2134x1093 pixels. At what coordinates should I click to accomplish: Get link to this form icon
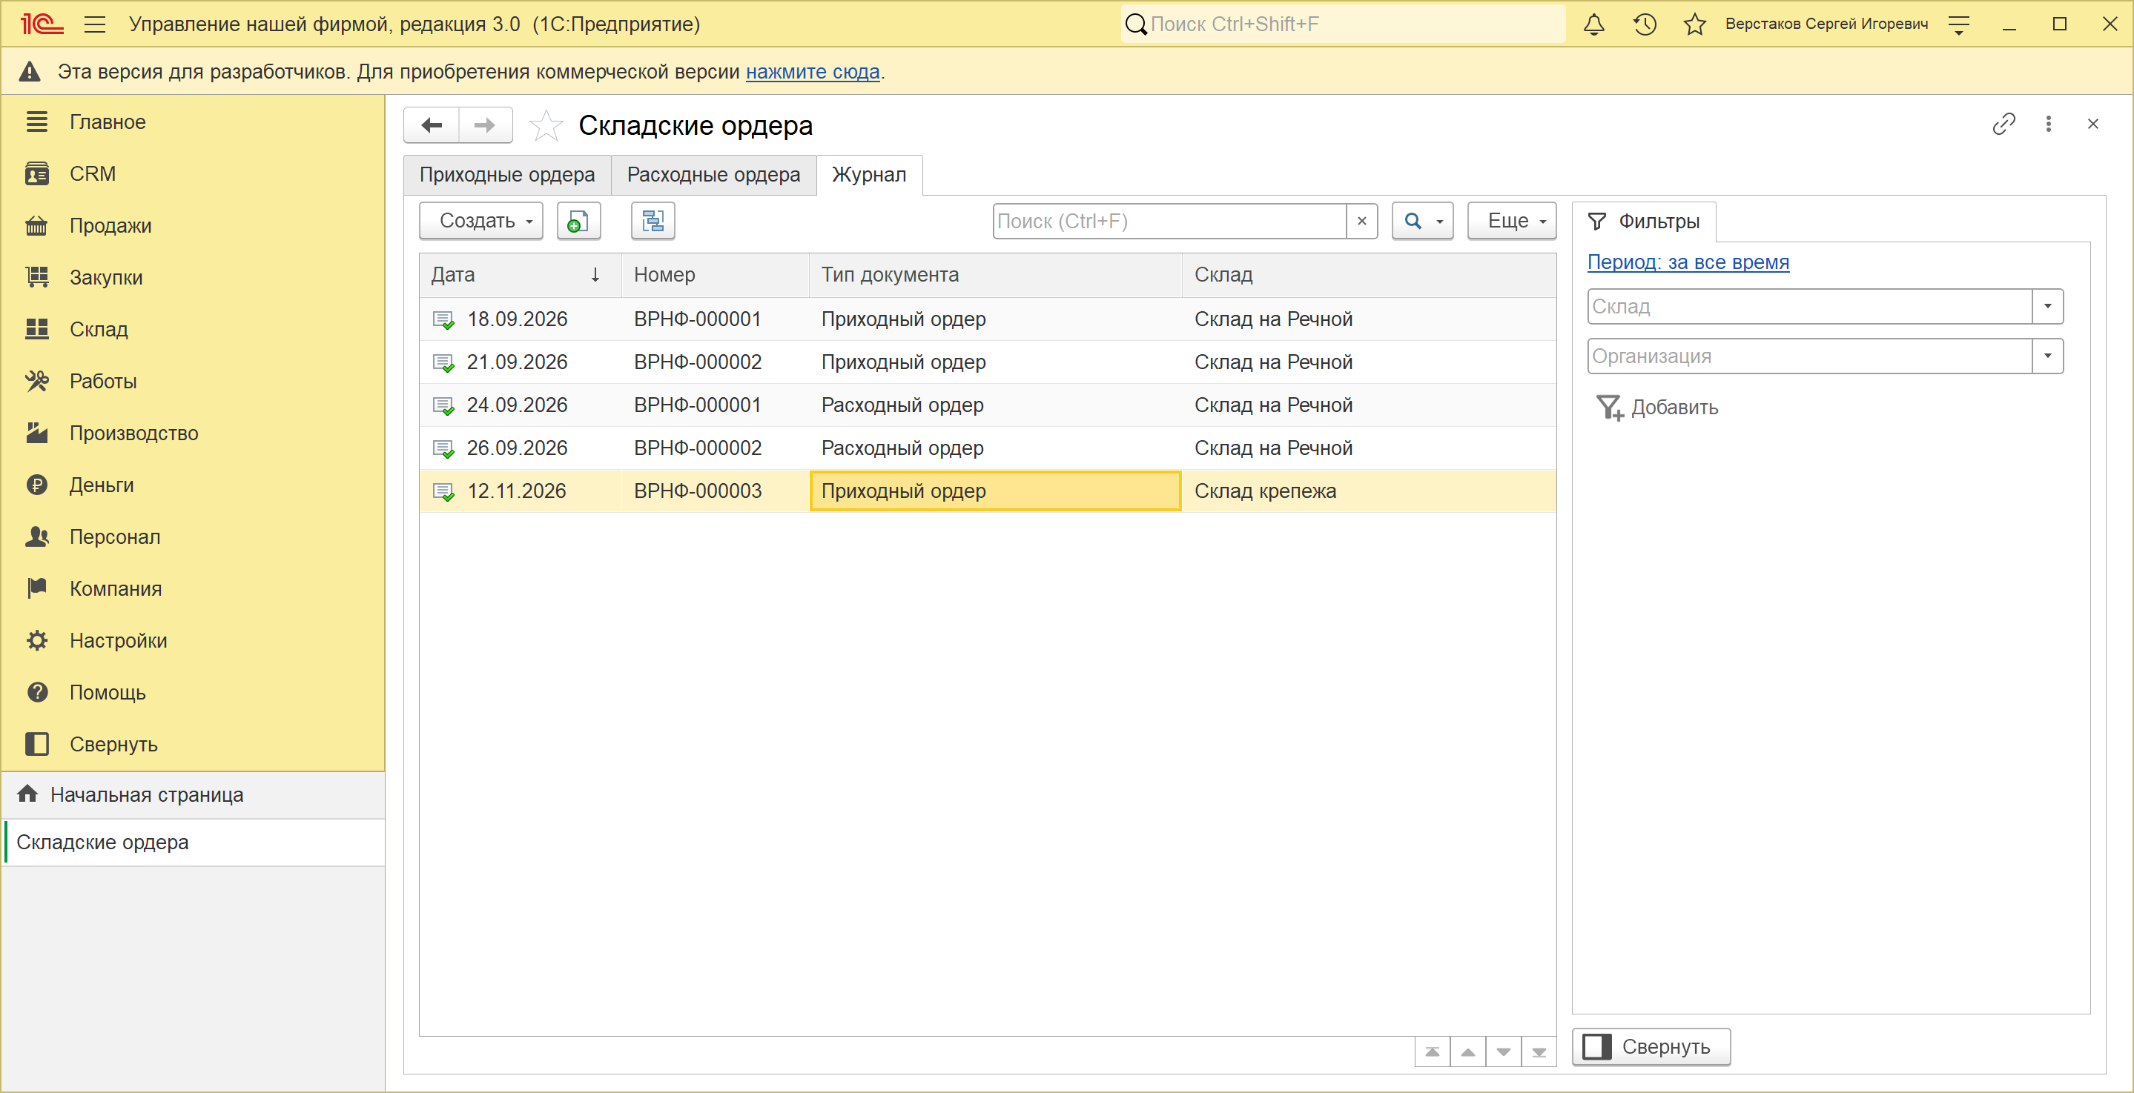tap(2003, 124)
